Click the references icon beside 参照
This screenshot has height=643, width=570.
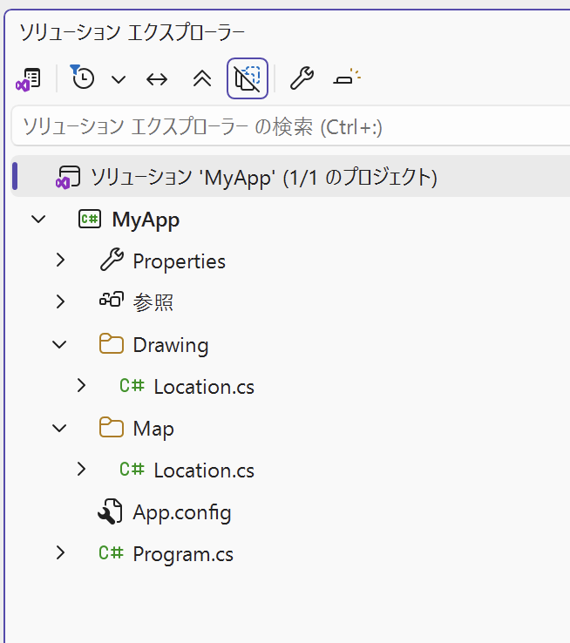pos(112,300)
